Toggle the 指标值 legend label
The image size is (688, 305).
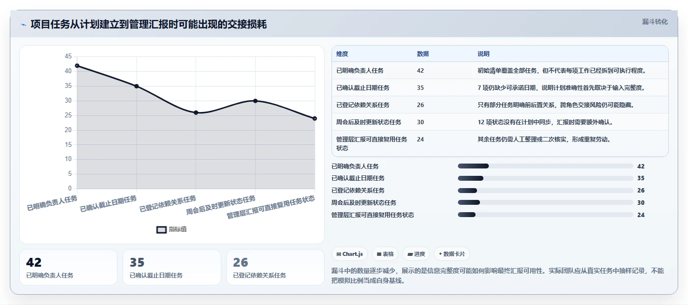click(178, 229)
